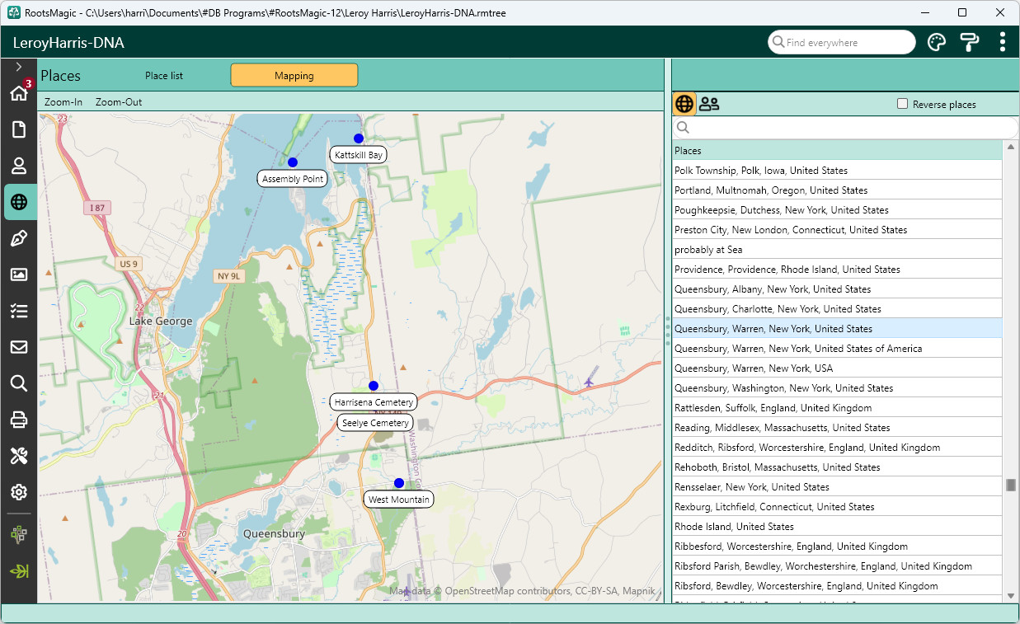The image size is (1020, 624).
Task: Select Poughkeepsie, Dutchess, New York place
Action: tap(837, 210)
